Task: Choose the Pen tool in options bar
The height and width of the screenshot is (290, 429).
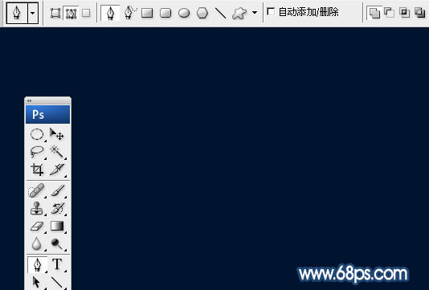Action: (110, 13)
